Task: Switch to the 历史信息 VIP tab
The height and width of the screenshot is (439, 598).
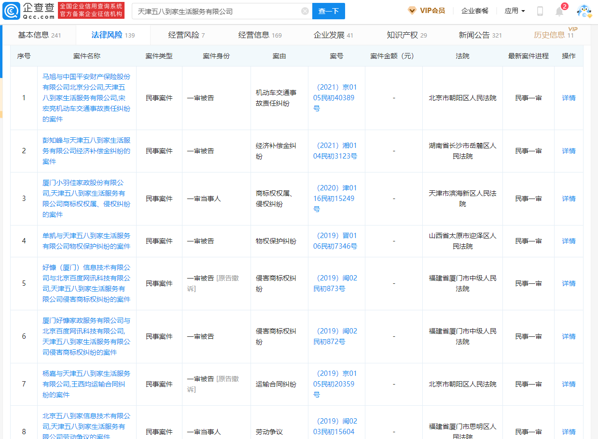Action: (554, 35)
